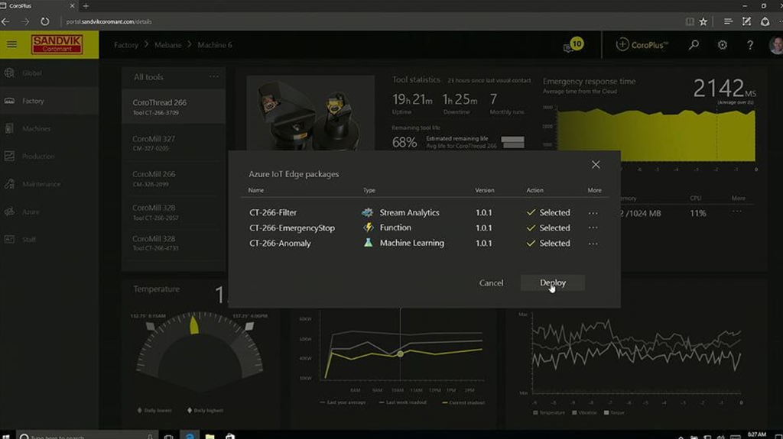Open more options for CT-266-Anomaly

593,244
